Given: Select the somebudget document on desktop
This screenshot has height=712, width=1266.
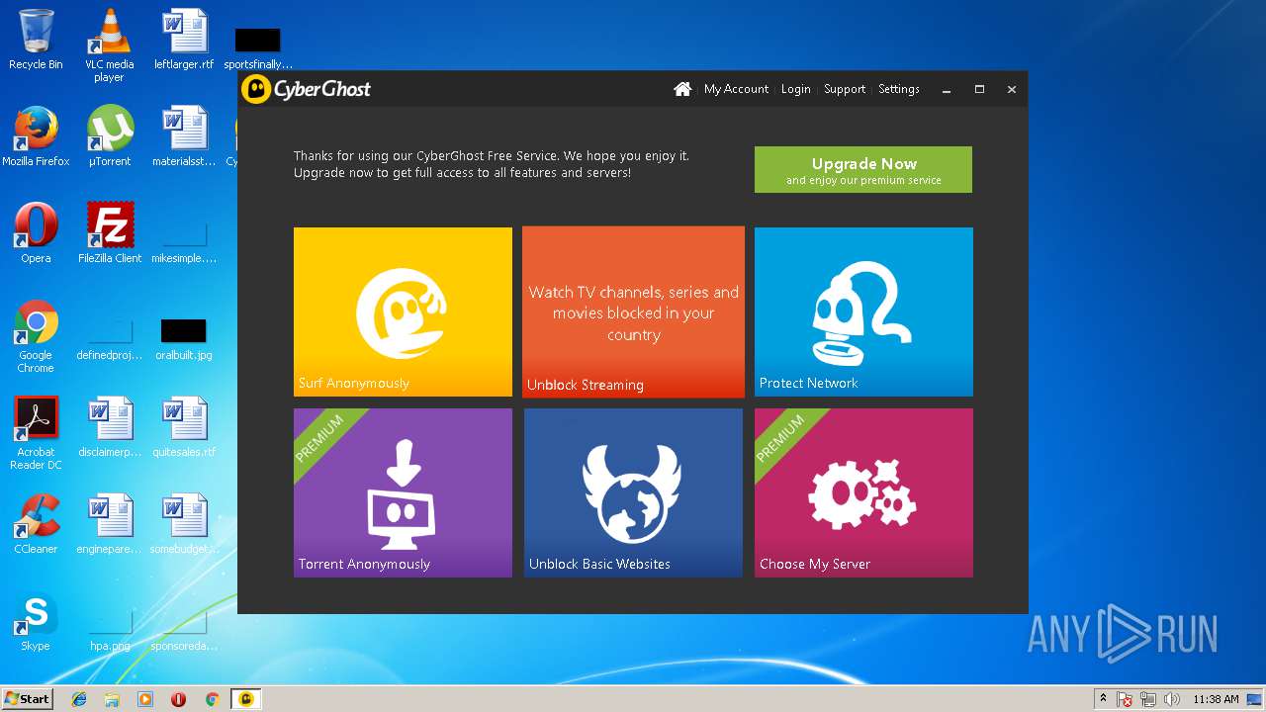Looking at the screenshot, I should [184, 524].
